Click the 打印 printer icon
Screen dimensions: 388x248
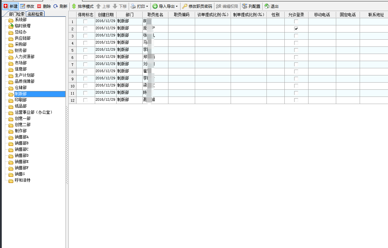tap(134, 6)
